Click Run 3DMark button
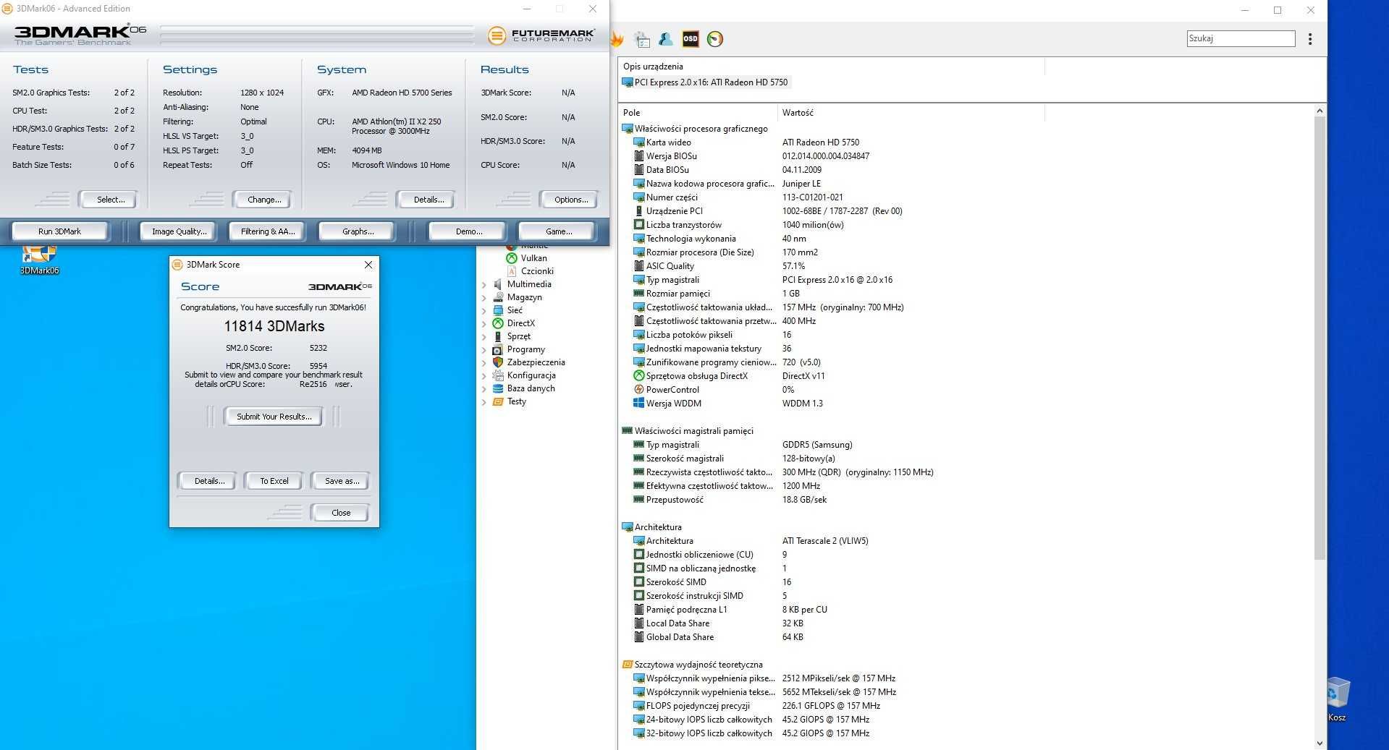 coord(59,231)
